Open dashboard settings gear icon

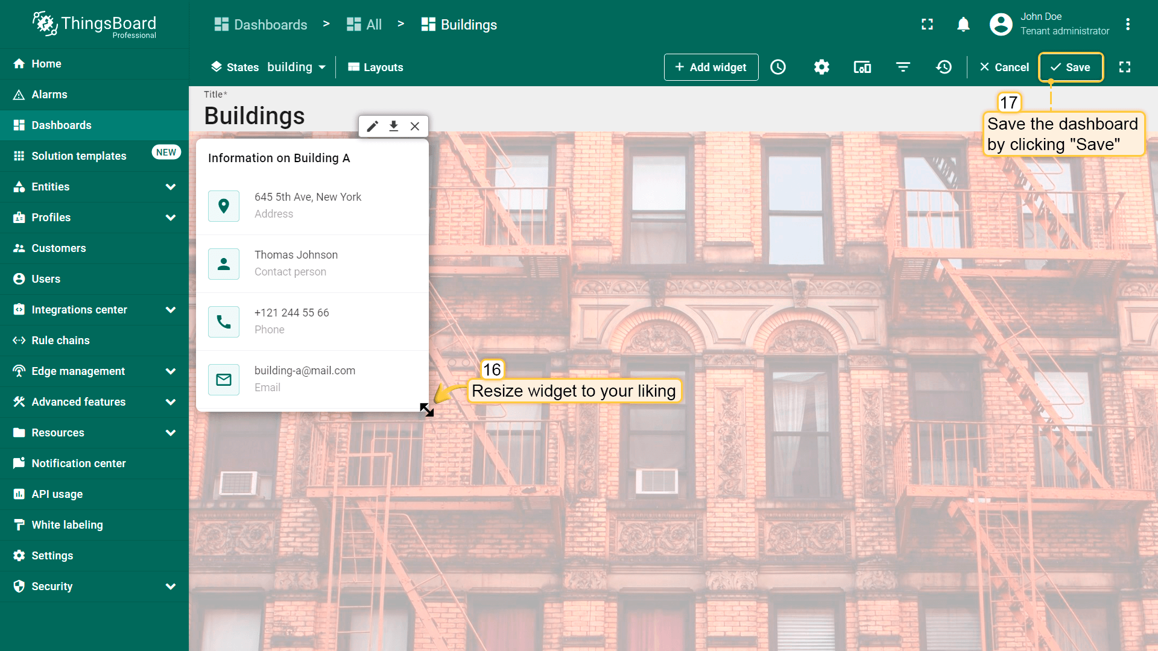pos(821,67)
